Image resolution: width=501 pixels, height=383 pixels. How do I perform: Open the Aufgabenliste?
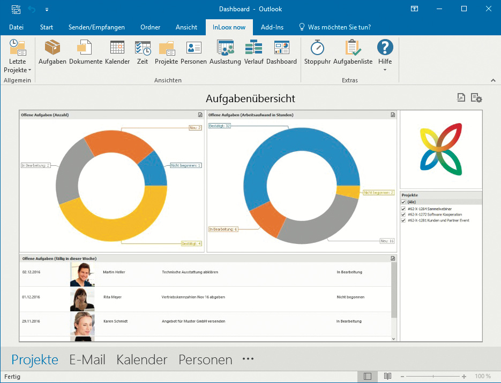pyautogui.click(x=353, y=53)
